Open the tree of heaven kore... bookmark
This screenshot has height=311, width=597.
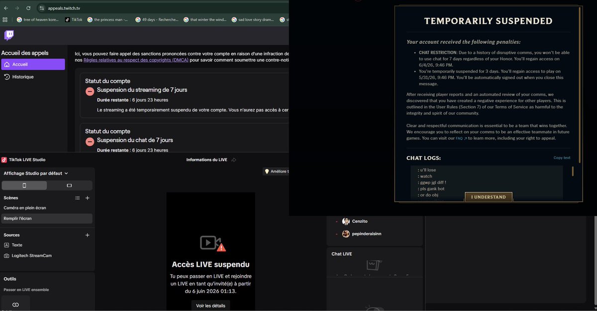coord(38,20)
